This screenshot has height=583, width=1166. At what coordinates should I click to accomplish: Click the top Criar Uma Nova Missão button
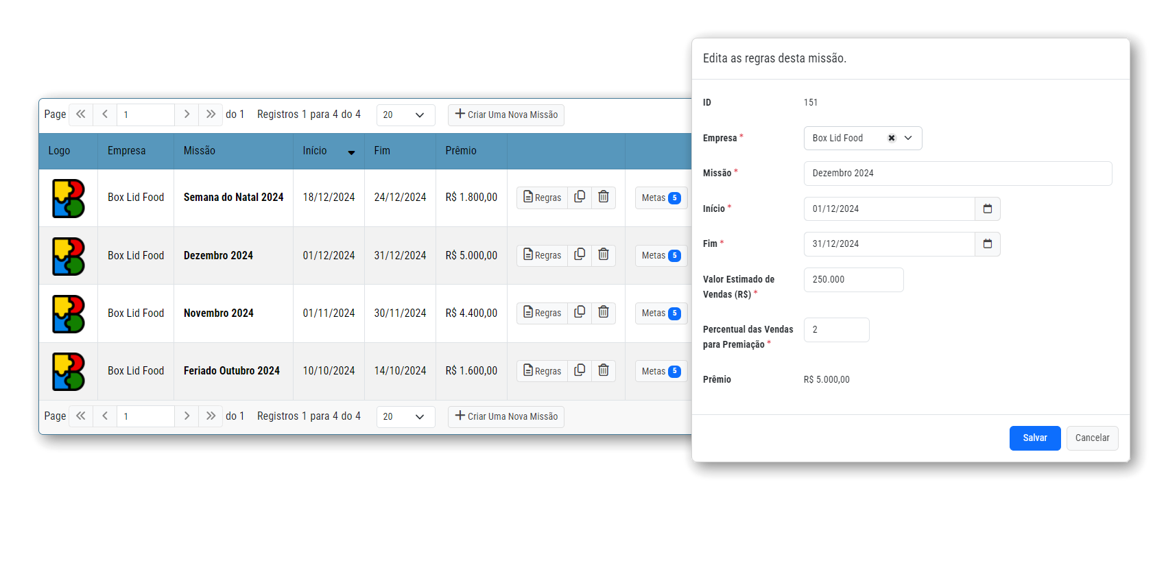tap(506, 115)
